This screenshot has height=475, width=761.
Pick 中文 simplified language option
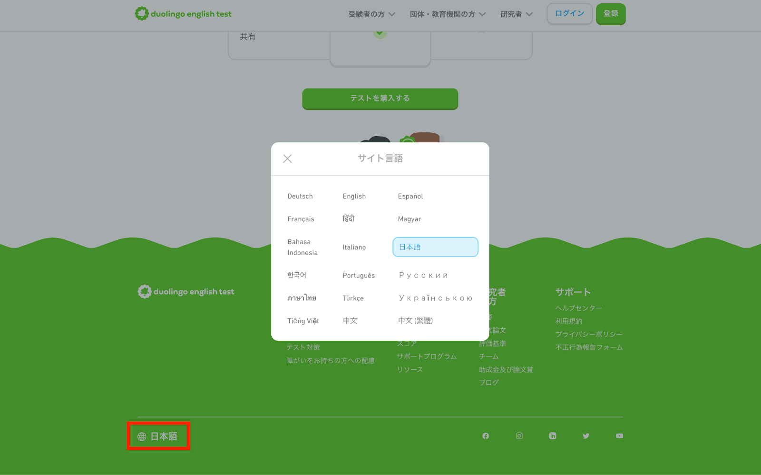point(350,321)
